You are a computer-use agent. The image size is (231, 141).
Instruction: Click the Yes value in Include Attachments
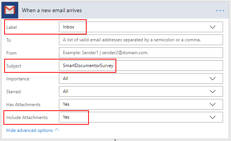coord(66,117)
